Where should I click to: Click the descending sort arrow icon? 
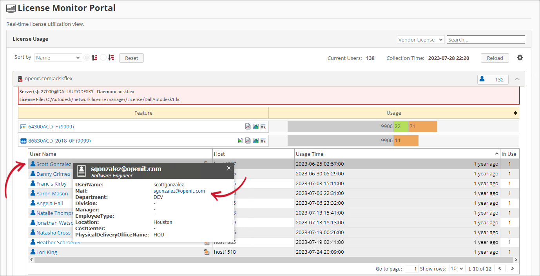click(111, 58)
